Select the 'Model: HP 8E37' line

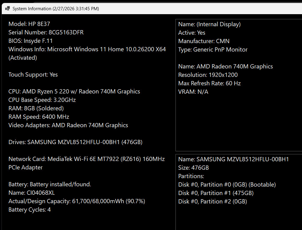[29, 24]
